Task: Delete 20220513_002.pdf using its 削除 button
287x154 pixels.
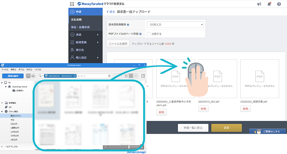Action: click(x=203, y=109)
